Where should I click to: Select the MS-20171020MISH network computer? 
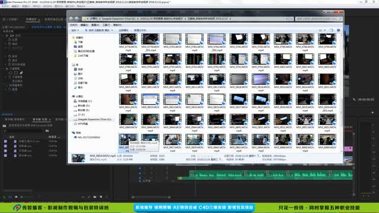tap(87, 137)
